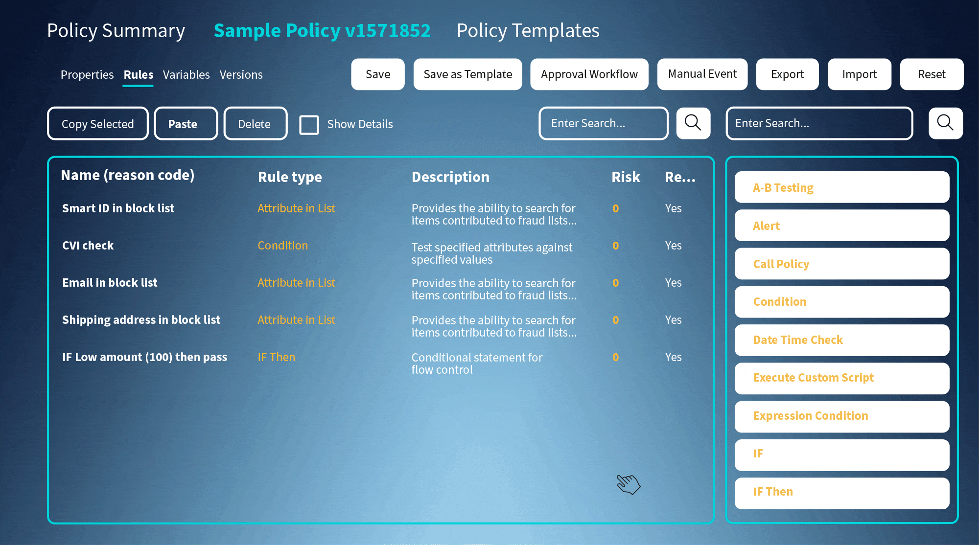Focus the rule types search field
The width and height of the screenshot is (979, 545).
pos(819,123)
